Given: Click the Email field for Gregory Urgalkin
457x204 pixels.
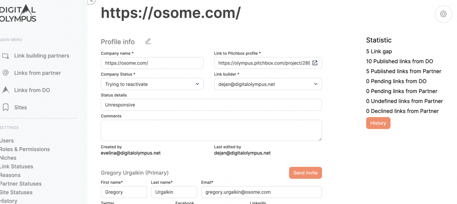Looking at the screenshot, I should (261, 192).
